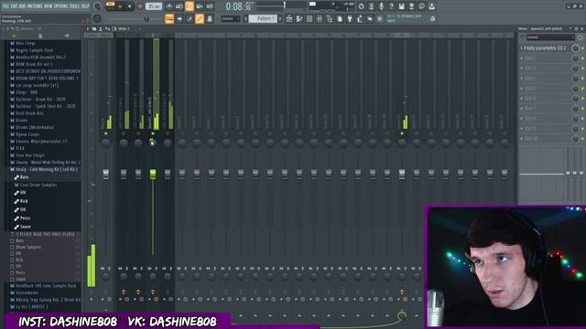
Task: Click the speech bubble icon in top toolbar
Action: click(421, 6)
